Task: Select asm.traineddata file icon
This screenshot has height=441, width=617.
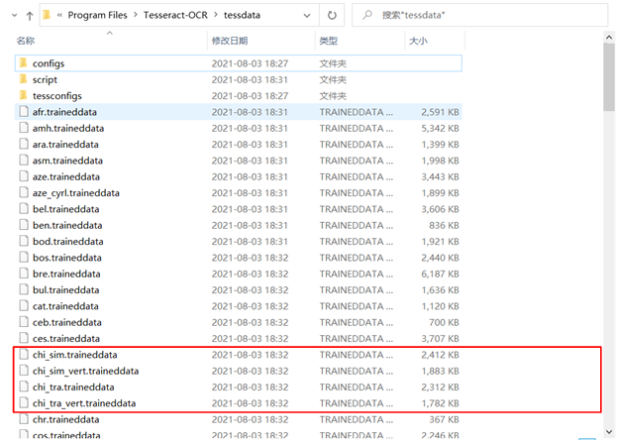Action: pyautogui.click(x=24, y=161)
